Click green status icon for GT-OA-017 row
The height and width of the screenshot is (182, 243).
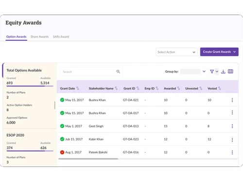[x=62, y=113]
